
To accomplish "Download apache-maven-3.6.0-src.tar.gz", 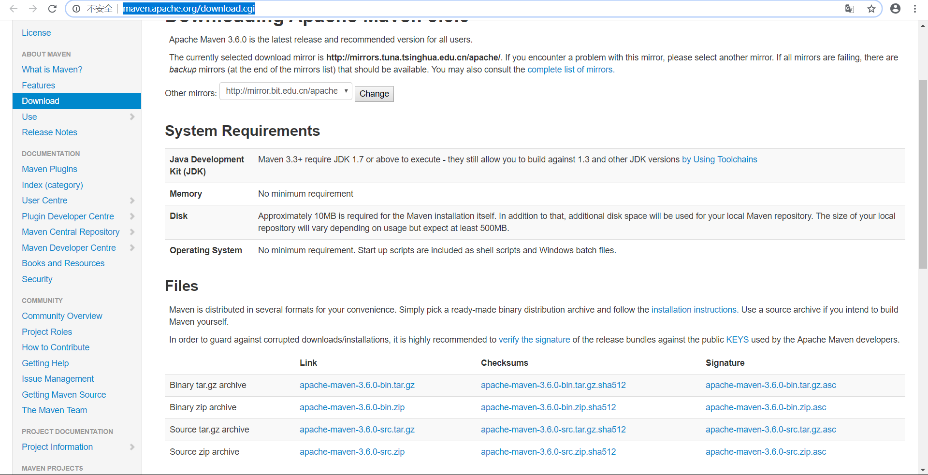I will pyautogui.click(x=357, y=430).
